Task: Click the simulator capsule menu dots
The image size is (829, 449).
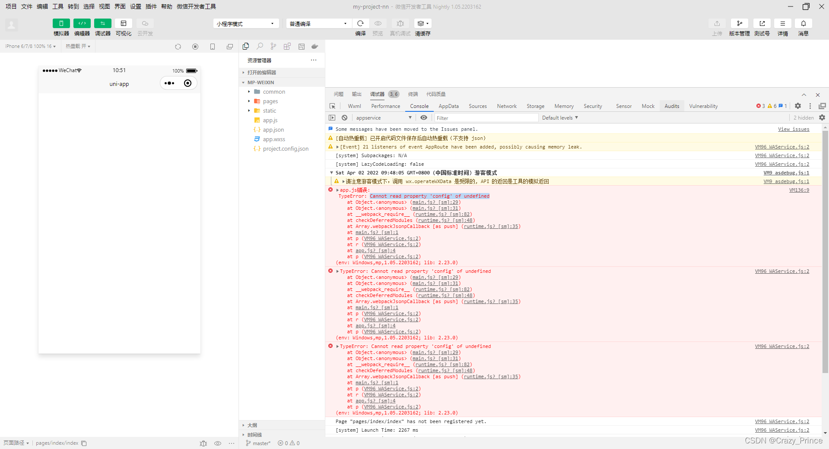Action: coord(169,83)
